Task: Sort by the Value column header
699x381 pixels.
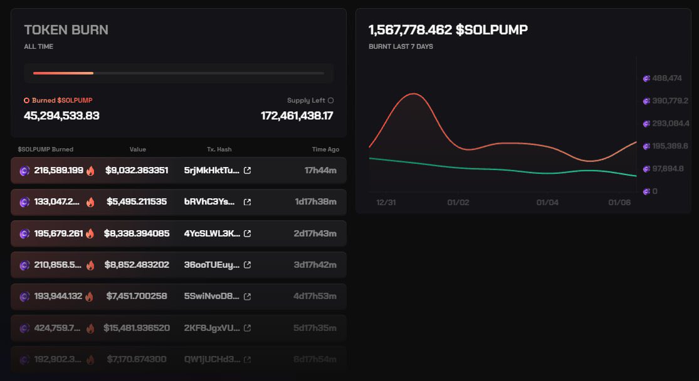Action: tap(138, 150)
